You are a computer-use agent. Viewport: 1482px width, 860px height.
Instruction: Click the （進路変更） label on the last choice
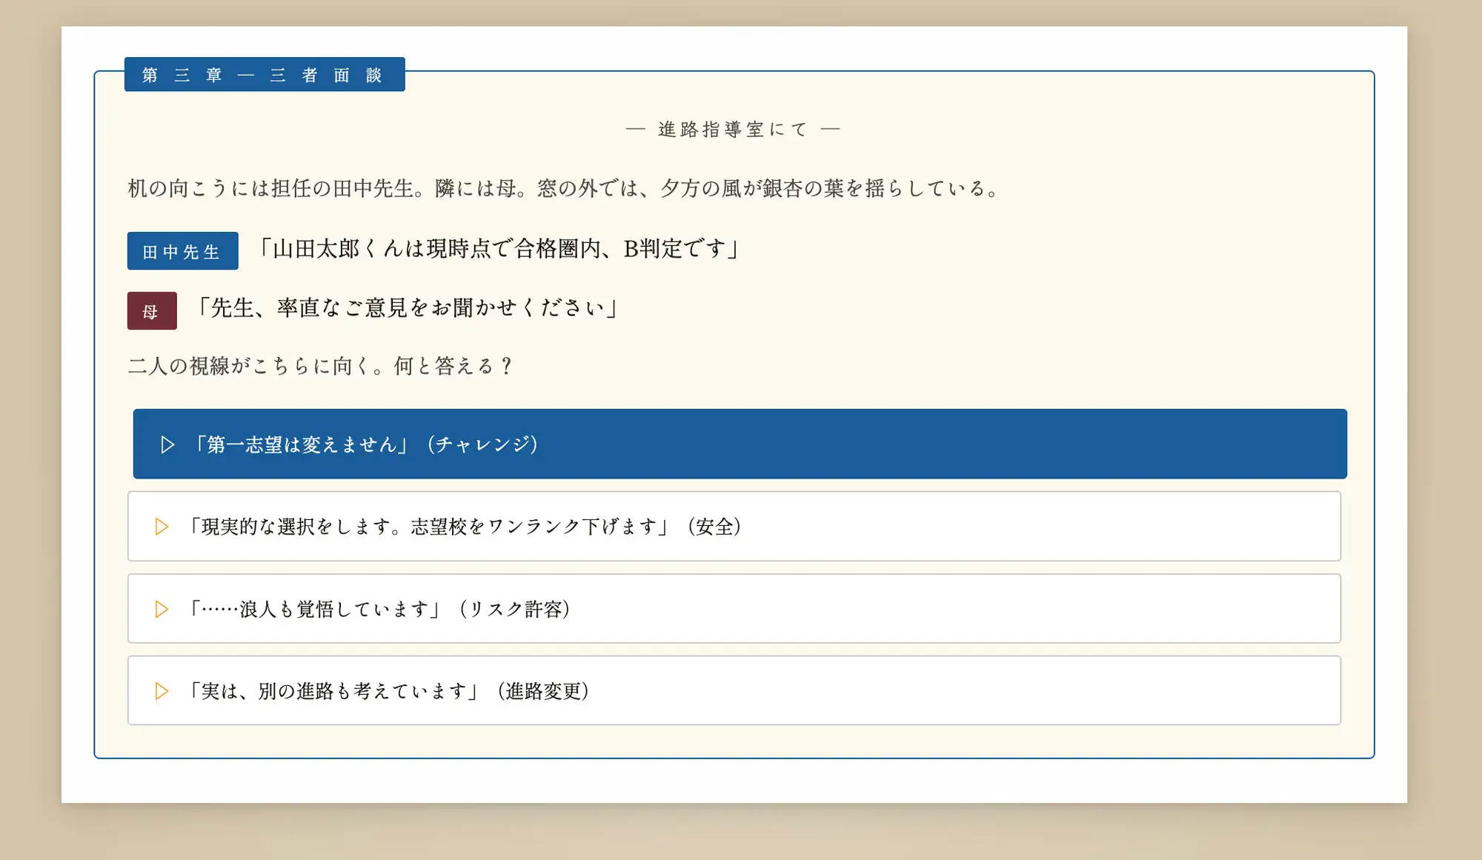pos(541,691)
